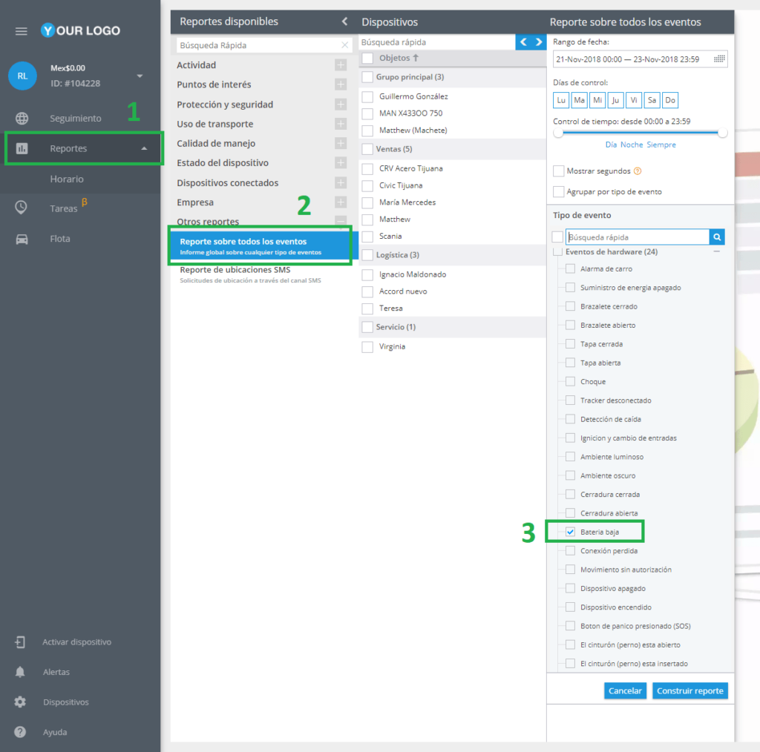Check the Guillermo González device
This screenshot has height=752, width=760.
[367, 96]
